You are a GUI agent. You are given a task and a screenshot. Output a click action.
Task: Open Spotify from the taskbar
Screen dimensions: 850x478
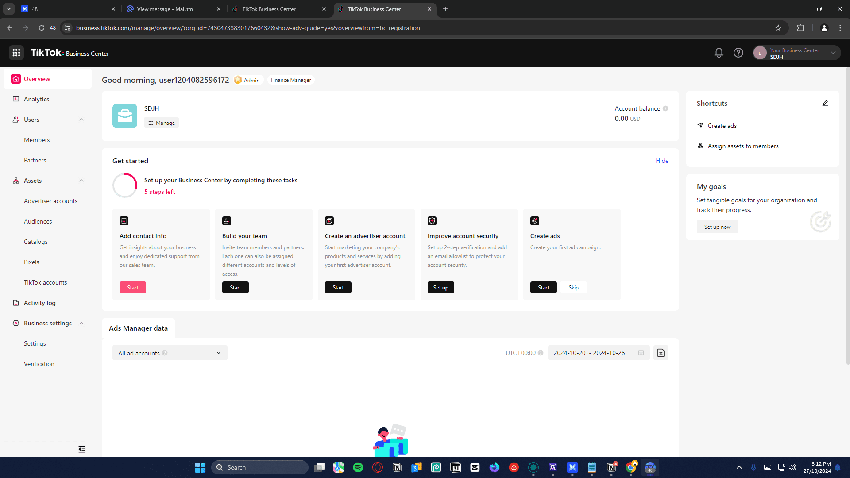click(358, 467)
